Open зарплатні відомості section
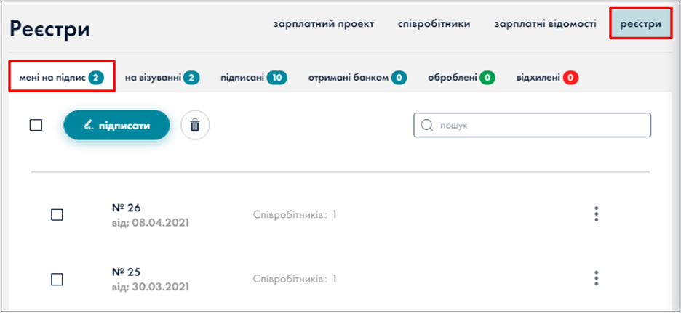 (545, 24)
